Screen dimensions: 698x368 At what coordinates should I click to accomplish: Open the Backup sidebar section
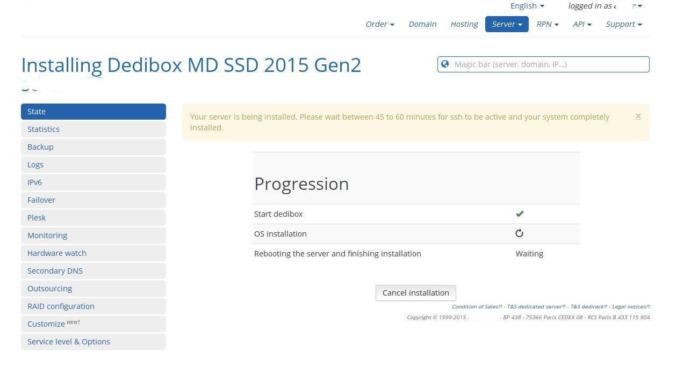point(93,147)
